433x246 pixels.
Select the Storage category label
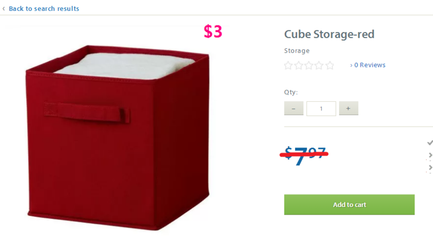click(297, 51)
